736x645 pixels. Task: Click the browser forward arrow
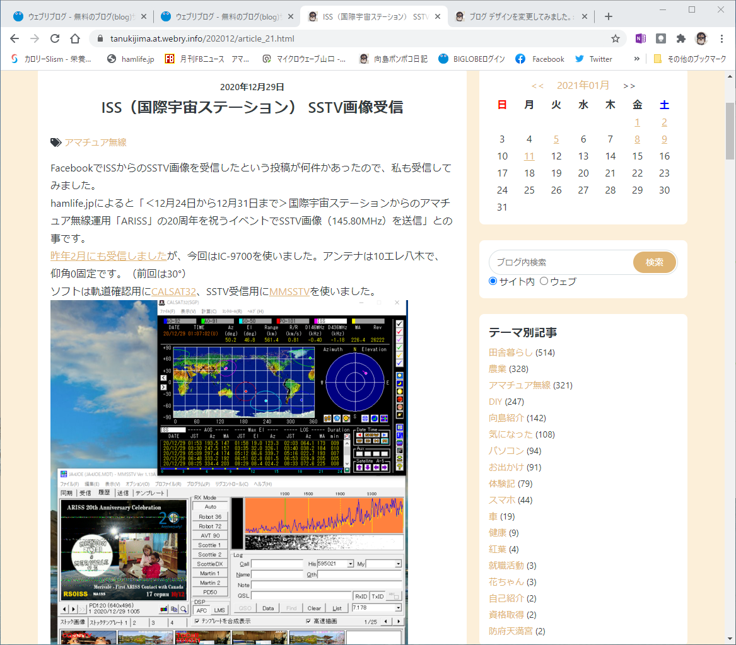[x=35, y=38]
